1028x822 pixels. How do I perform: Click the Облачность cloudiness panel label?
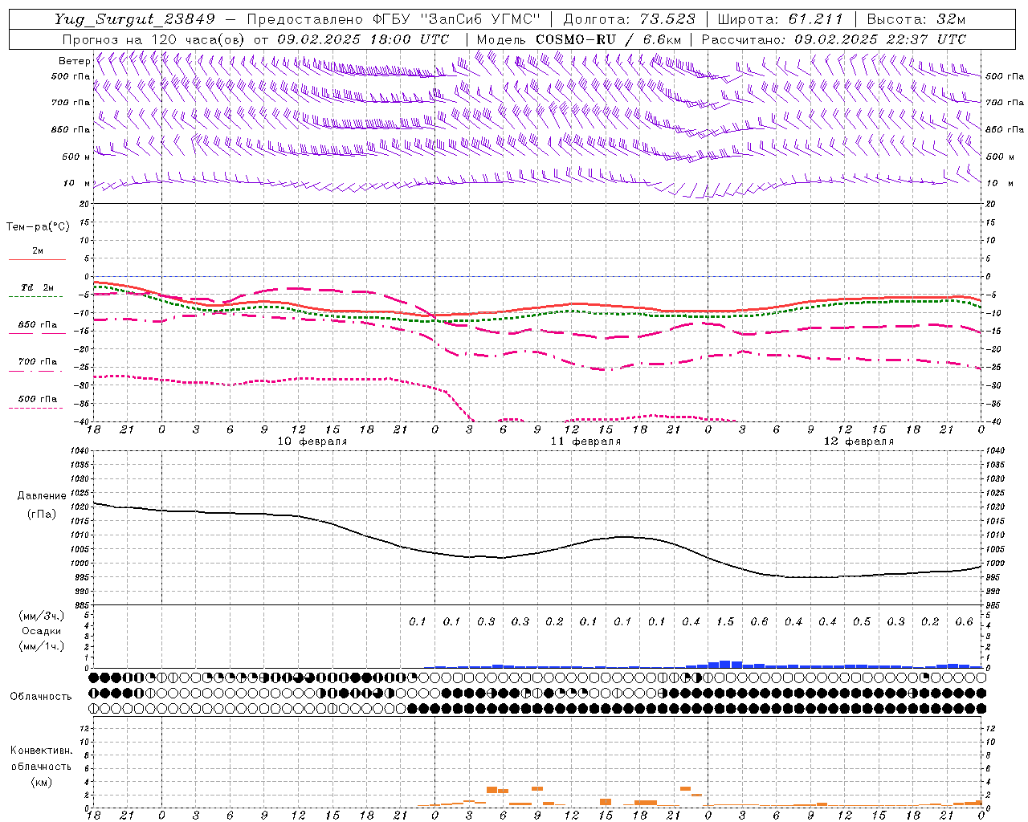(41, 697)
